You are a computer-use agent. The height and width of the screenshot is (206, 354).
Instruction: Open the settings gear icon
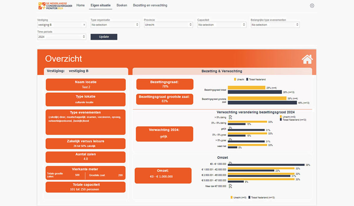point(312,6)
